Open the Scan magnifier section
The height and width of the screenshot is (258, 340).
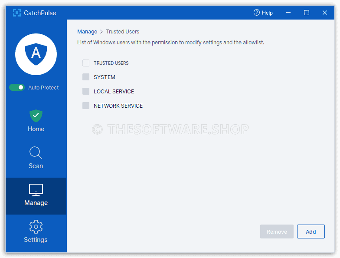tap(36, 153)
